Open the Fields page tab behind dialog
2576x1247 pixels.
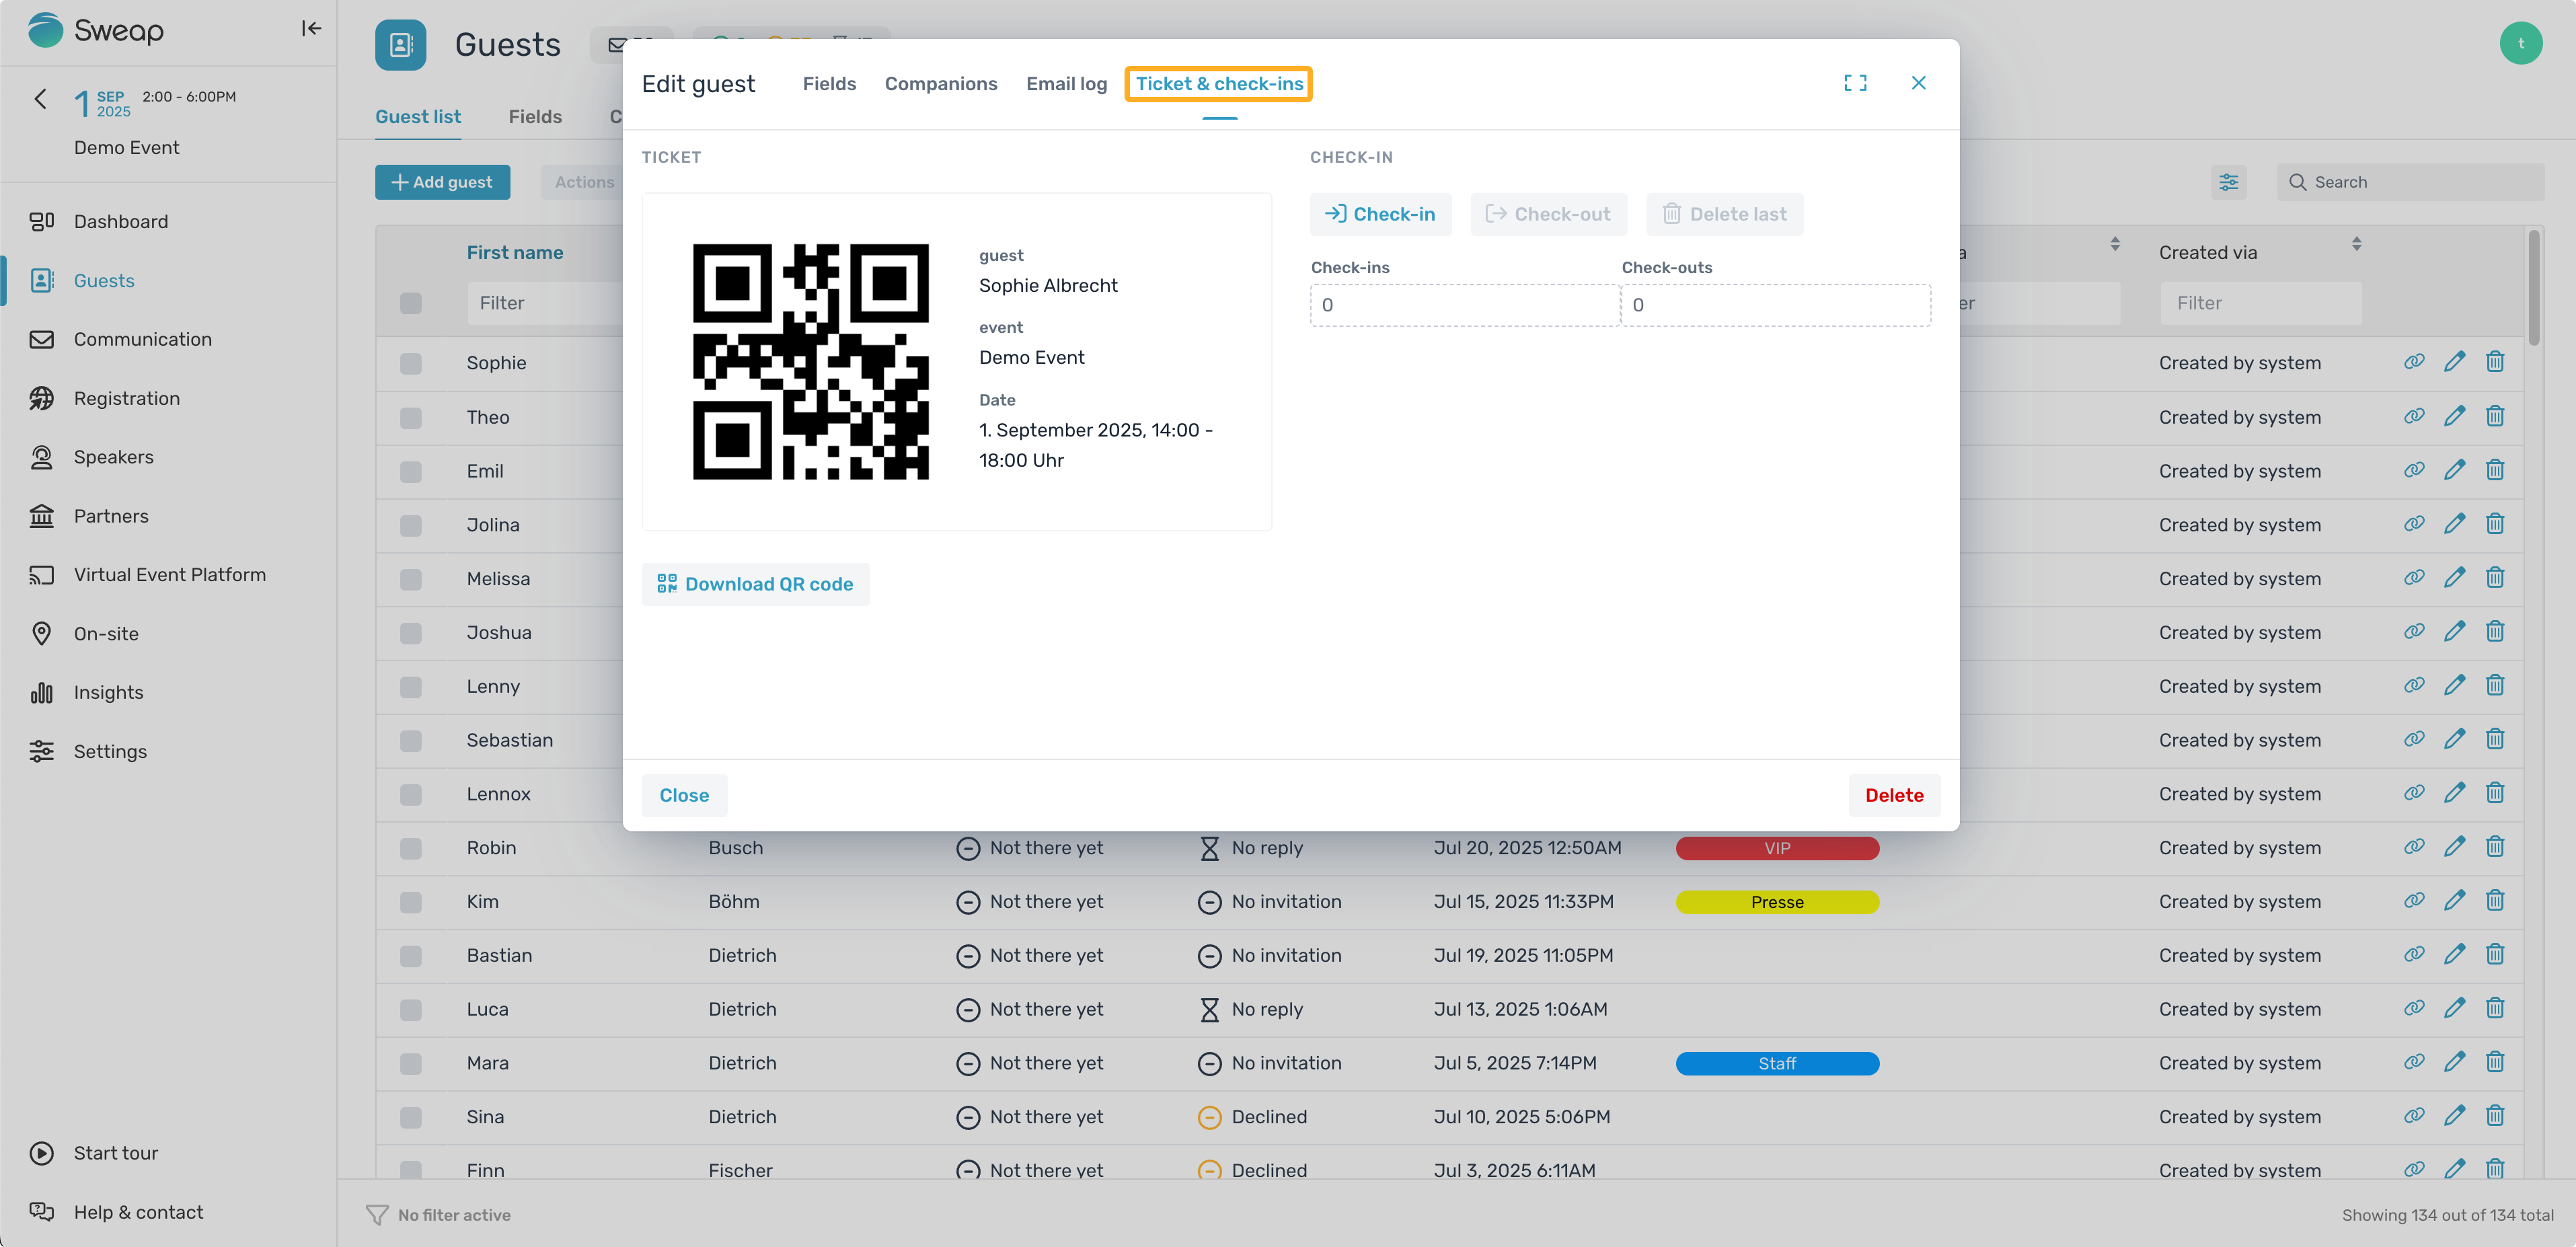[535, 117]
